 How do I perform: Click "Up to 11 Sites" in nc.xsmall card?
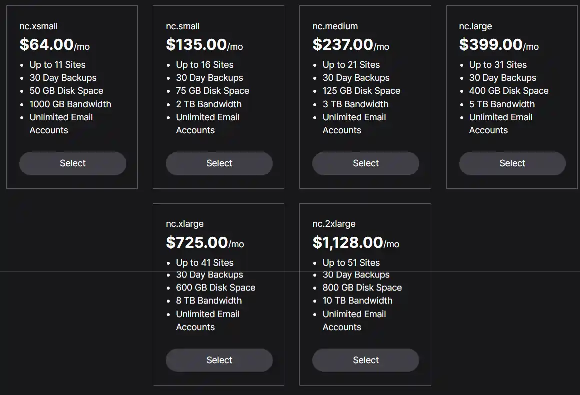click(x=57, y=64)
